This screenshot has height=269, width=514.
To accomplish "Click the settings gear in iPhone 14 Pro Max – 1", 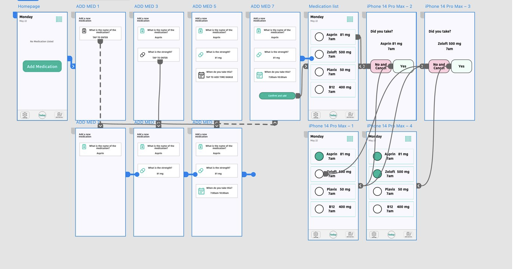I will click(316, 234).
